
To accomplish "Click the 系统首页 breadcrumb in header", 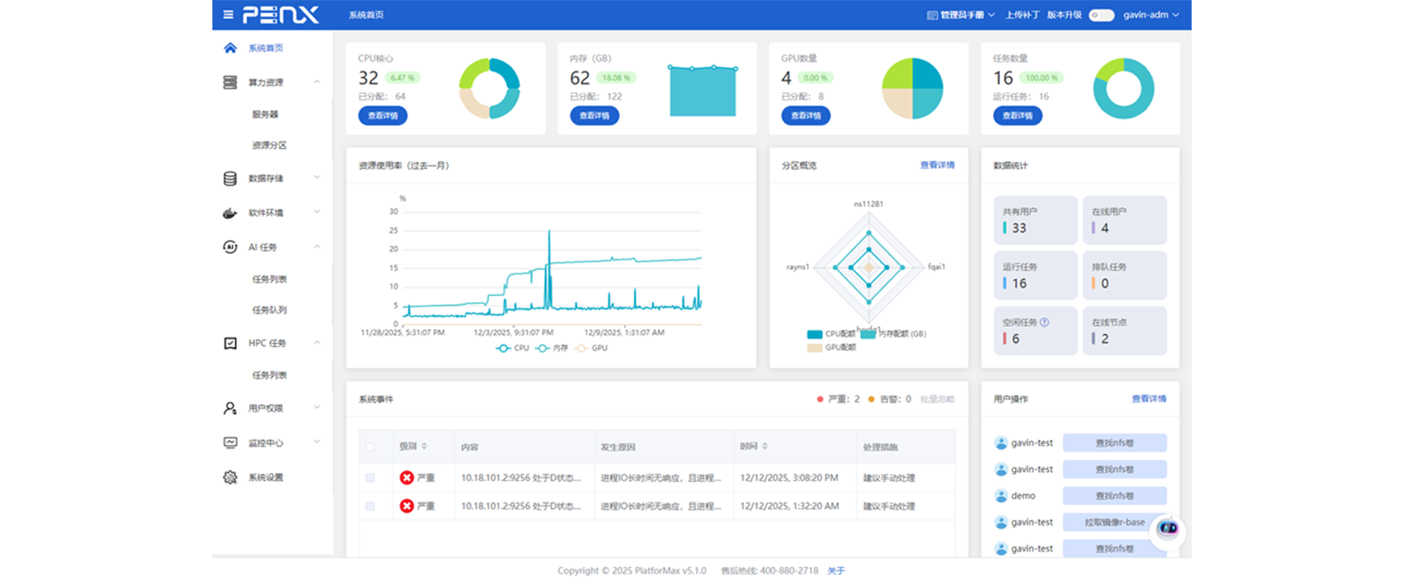I will pos(367,15).
